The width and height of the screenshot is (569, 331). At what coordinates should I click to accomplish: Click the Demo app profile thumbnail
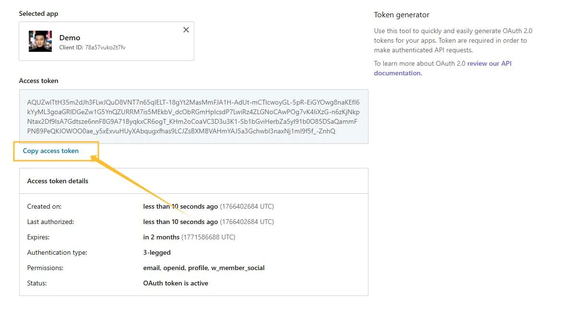point(40,41)
